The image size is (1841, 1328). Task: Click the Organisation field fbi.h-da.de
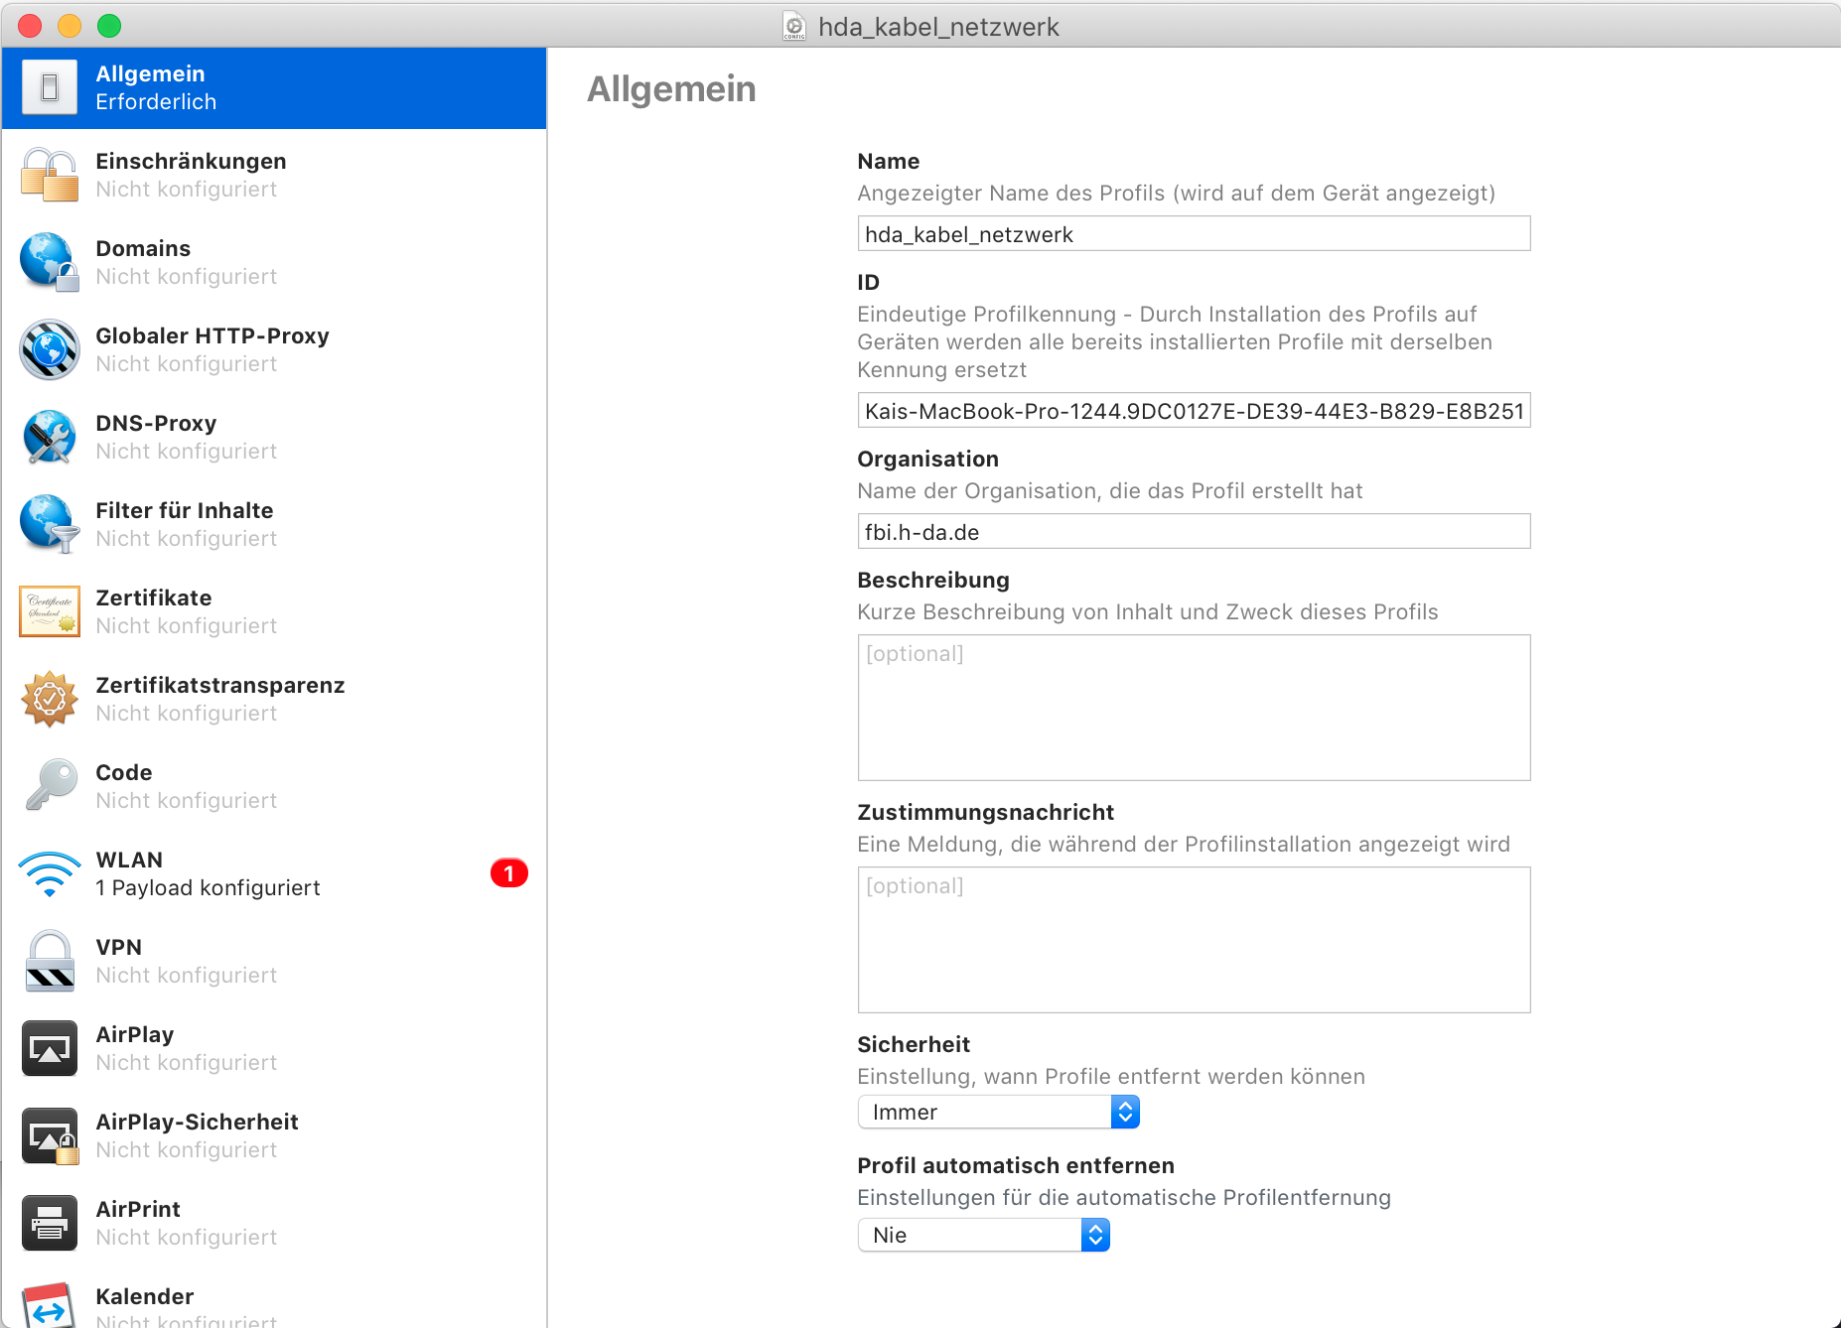pyautogui.click(x=1193, y=532)
